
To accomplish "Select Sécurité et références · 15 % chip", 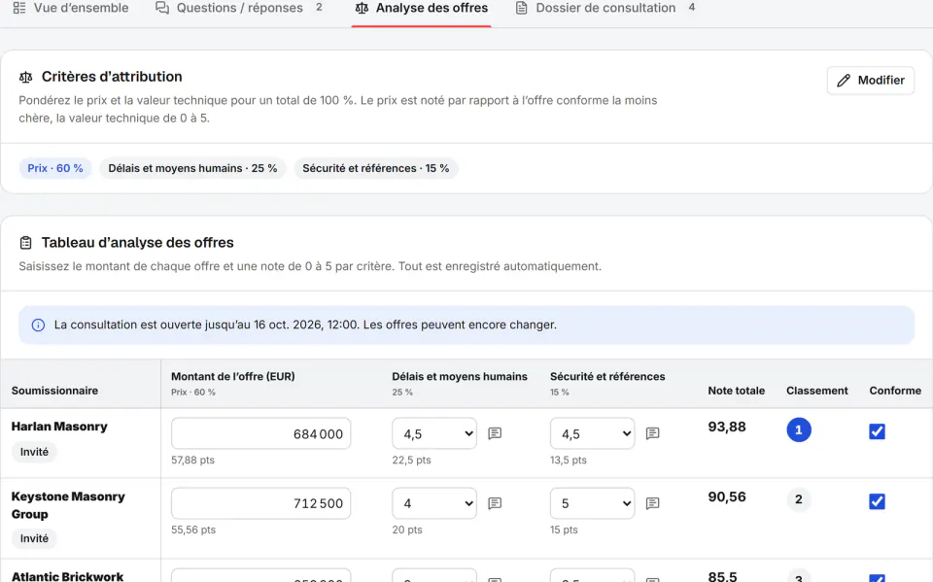I will pyautogui.click(x=375, y=168).
